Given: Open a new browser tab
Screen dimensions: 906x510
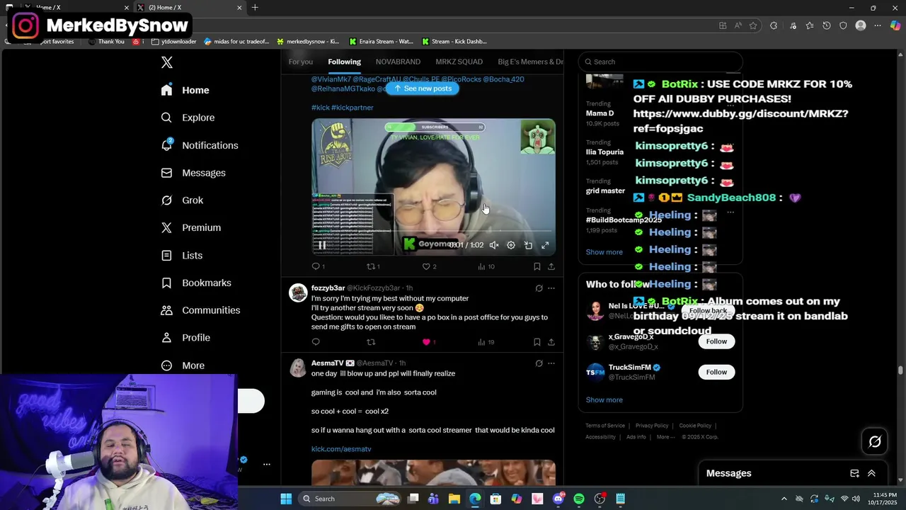Looking at the screenshot, I should pos(255,8).
